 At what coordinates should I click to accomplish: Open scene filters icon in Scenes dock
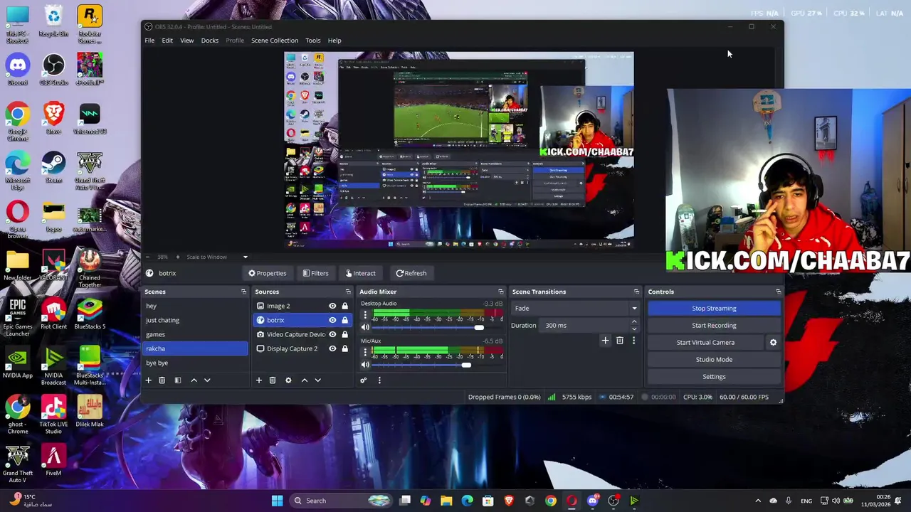click(178, 380)
